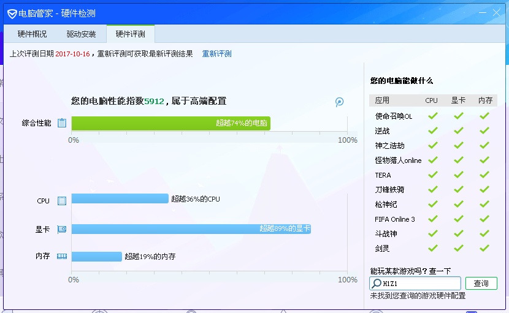
Task: Click the CPU 36% blue bar
Action: (120, 198)
